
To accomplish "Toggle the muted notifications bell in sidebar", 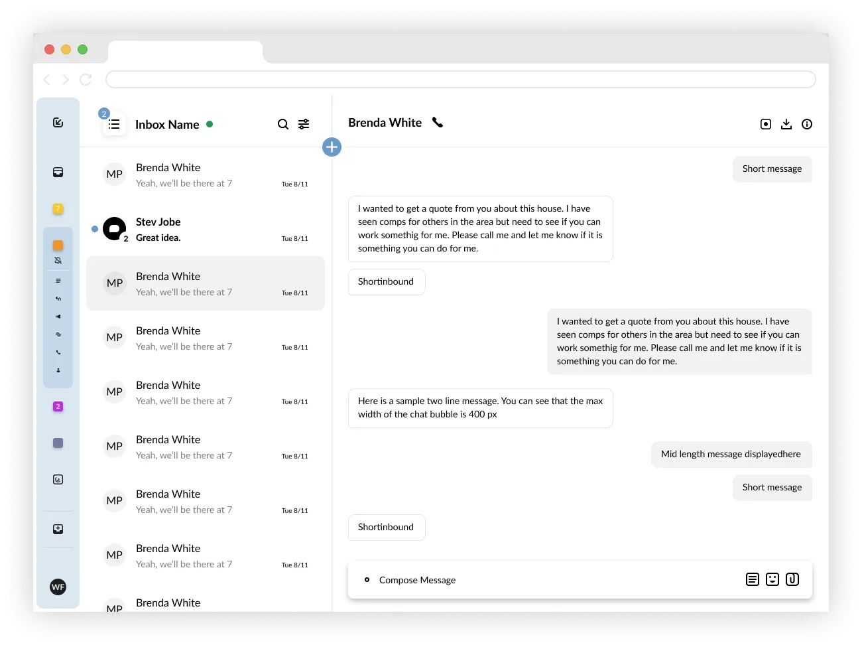I will click(x=58, y=261).
